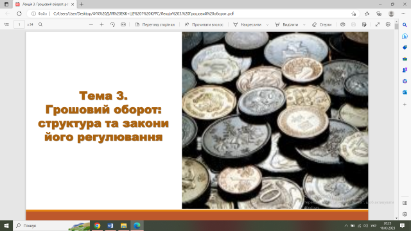411x231 pixels.
Task: Open the browser profile avatar
Action: click(391, 13)
